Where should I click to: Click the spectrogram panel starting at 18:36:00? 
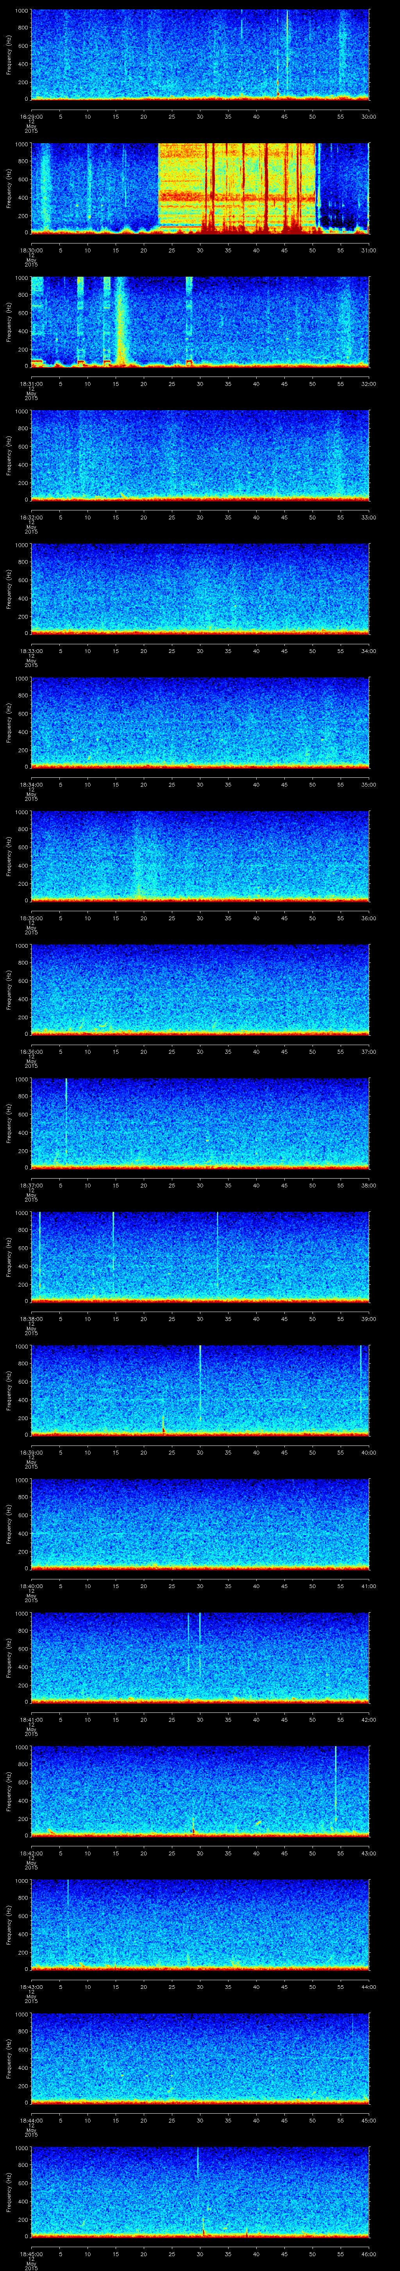pyautogui.click(x=200, y=989)
